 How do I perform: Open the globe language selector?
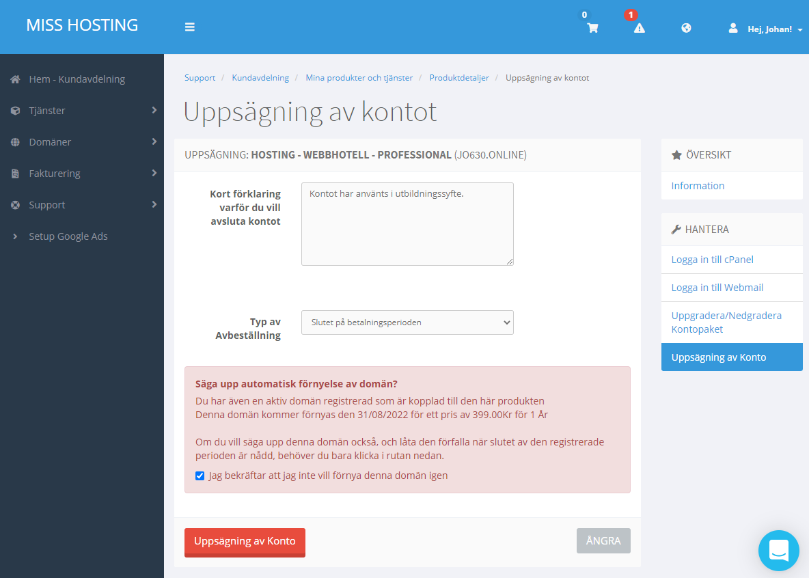point(686,28)
